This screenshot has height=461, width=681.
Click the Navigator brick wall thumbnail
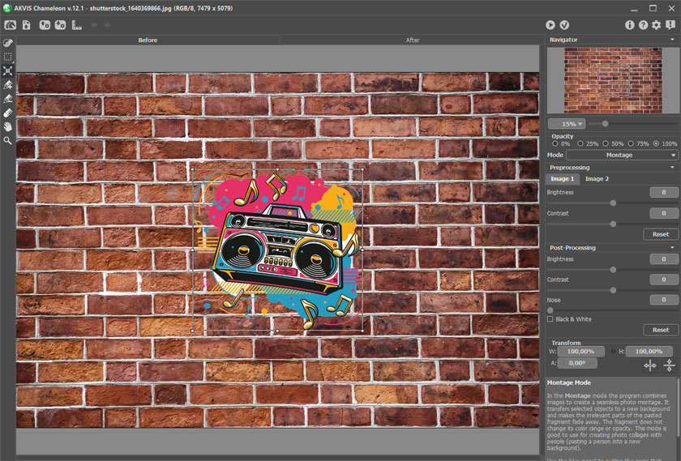(x=613, y=80)
